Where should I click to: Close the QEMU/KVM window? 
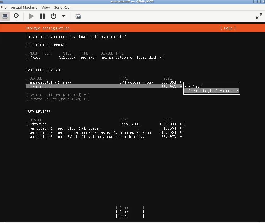tap(263, 2)
